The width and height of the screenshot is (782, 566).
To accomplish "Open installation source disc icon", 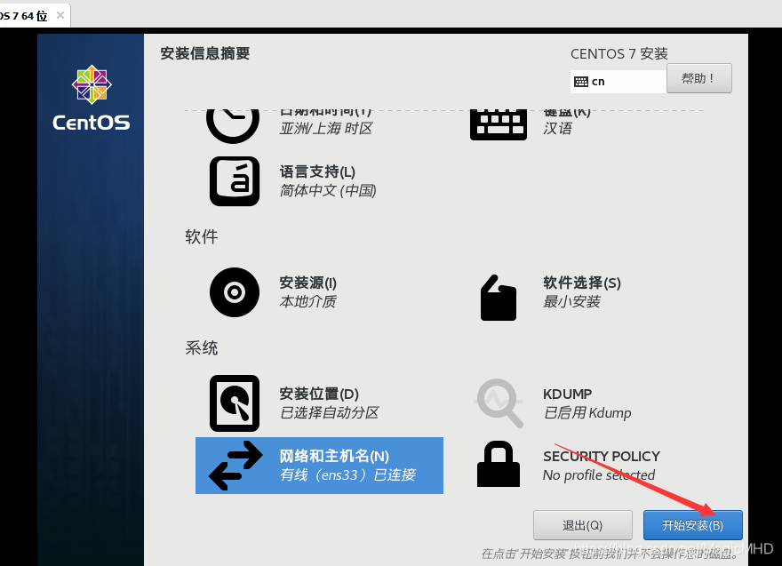I will pos(235,292).
